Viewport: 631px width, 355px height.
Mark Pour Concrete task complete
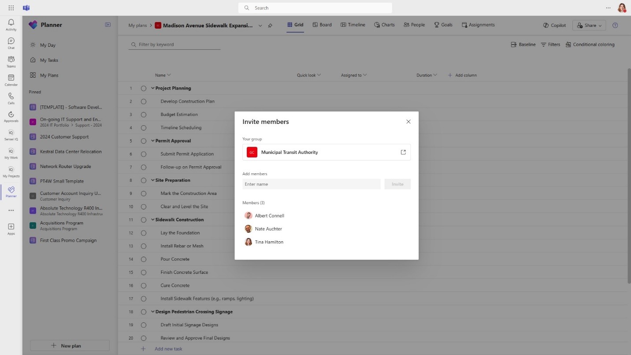click(144, 259)
